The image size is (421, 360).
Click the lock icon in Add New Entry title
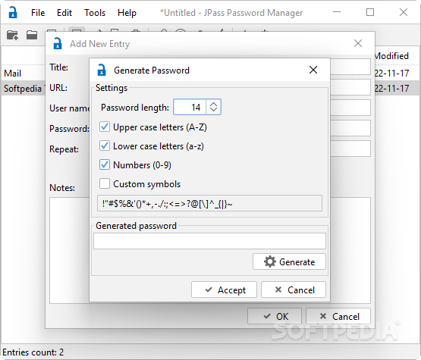coord(58,43)
